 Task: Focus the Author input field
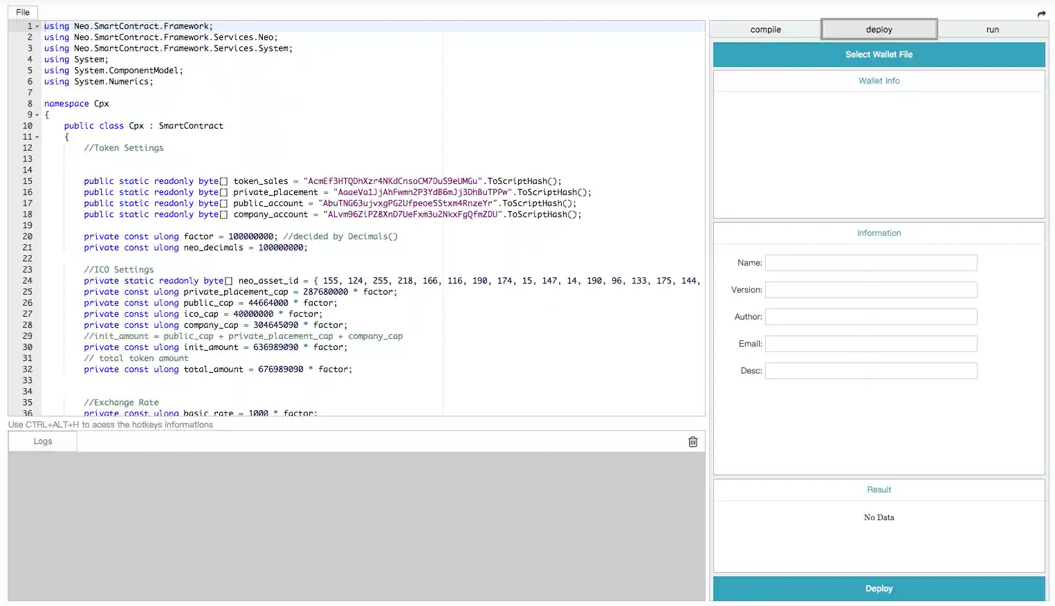click(x=871, y=317)
